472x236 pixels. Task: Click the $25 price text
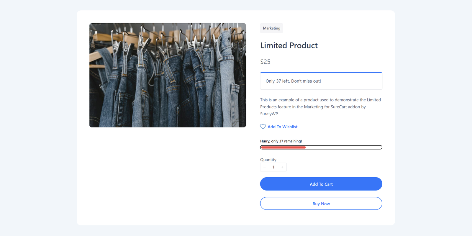click(x=265, y=62)
